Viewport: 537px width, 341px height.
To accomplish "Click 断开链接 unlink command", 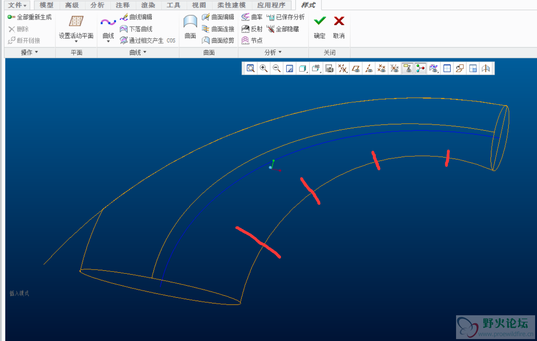I will click(24, 40).
